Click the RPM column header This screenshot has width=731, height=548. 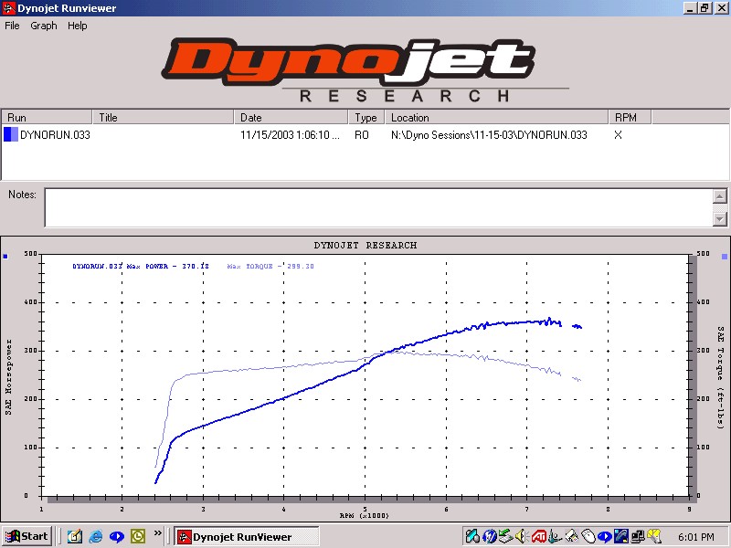coord(630,118)
